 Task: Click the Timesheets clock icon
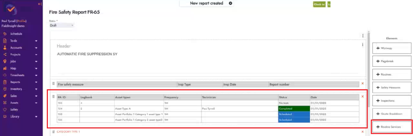coord(5,75)
